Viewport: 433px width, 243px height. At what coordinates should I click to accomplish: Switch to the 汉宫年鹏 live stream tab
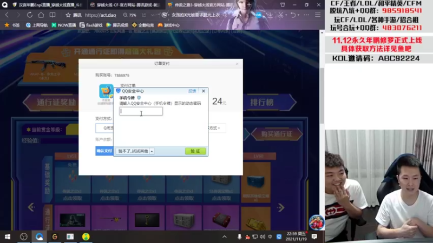point(47,5)
